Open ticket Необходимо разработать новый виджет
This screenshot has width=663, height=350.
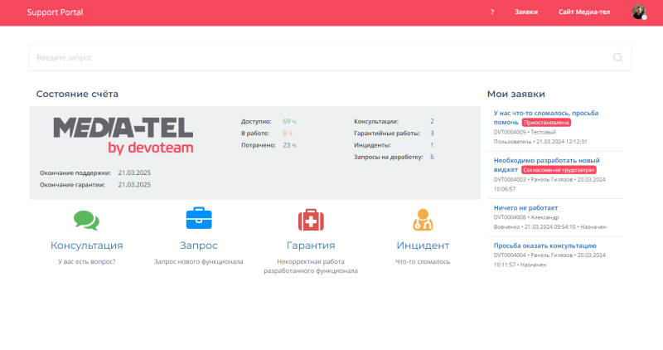click(x=547, y=164)
